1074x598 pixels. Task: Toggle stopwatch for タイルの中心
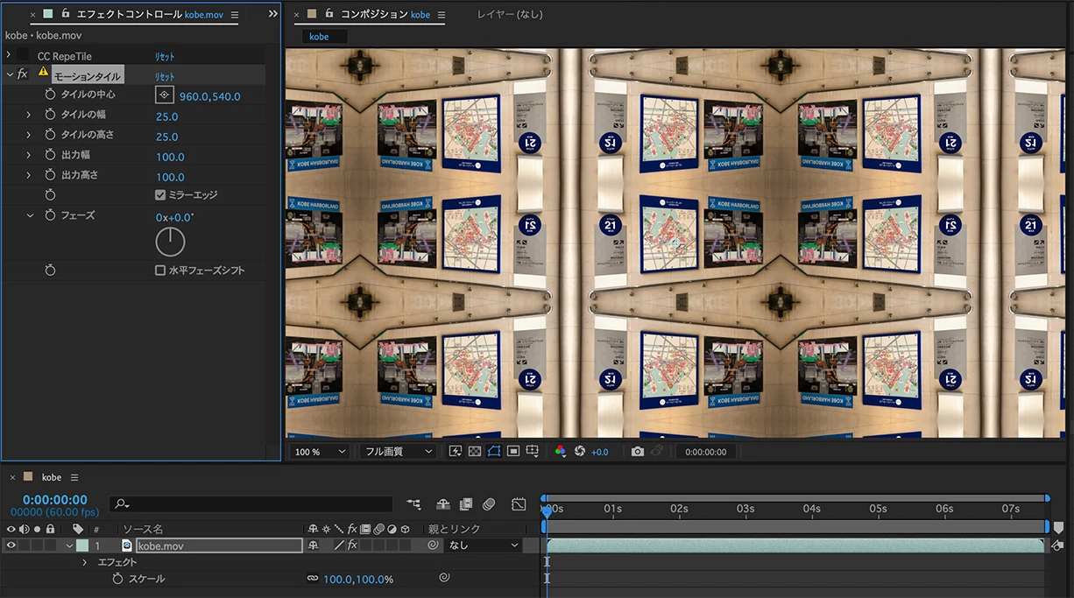50,95
